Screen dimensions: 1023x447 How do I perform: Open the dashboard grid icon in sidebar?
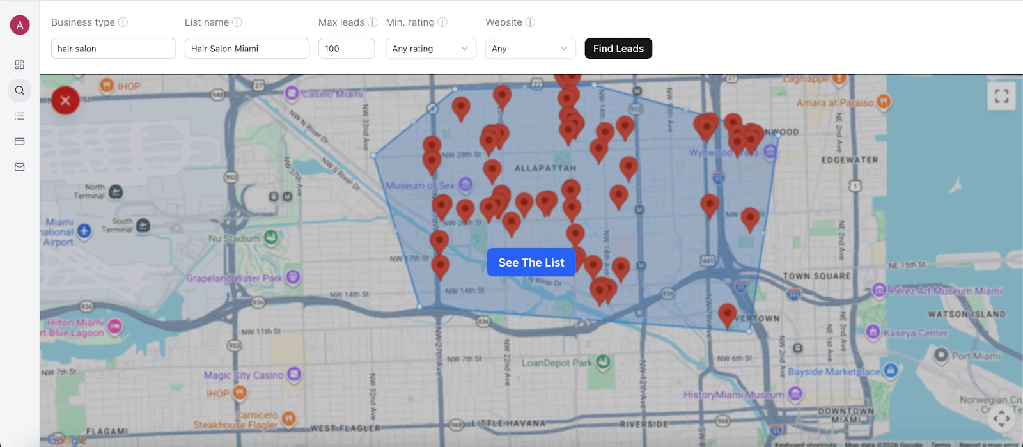pos(20,65)
